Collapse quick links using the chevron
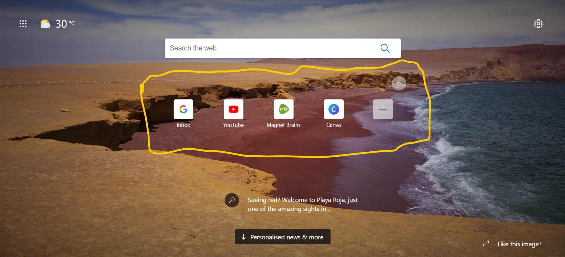Screen dimensions: 565x257 399,83
